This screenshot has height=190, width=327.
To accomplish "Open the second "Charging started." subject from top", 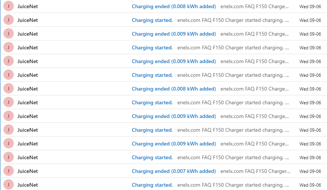I will tap(152, 47).
